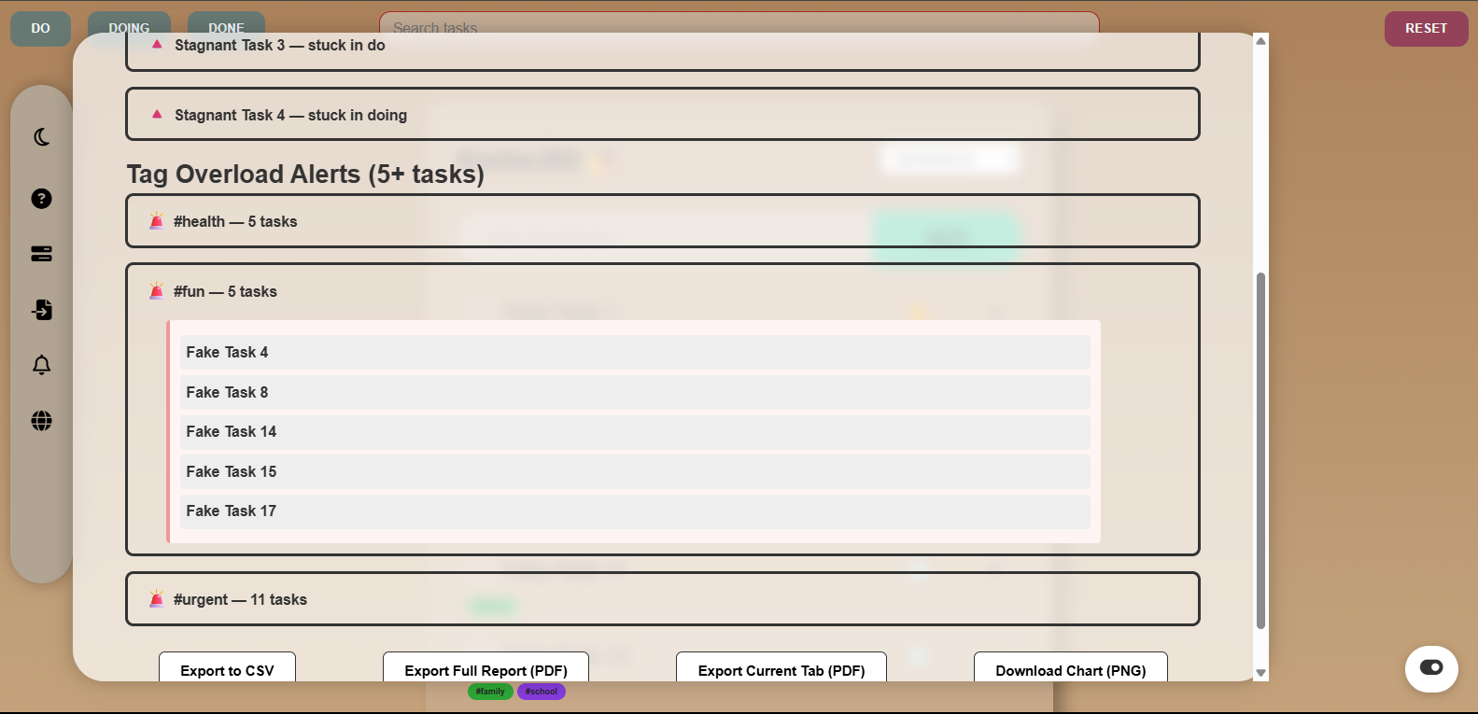Click the #health alert siren icon
This screenshot has width=1478, height=714.
(157, 221)
